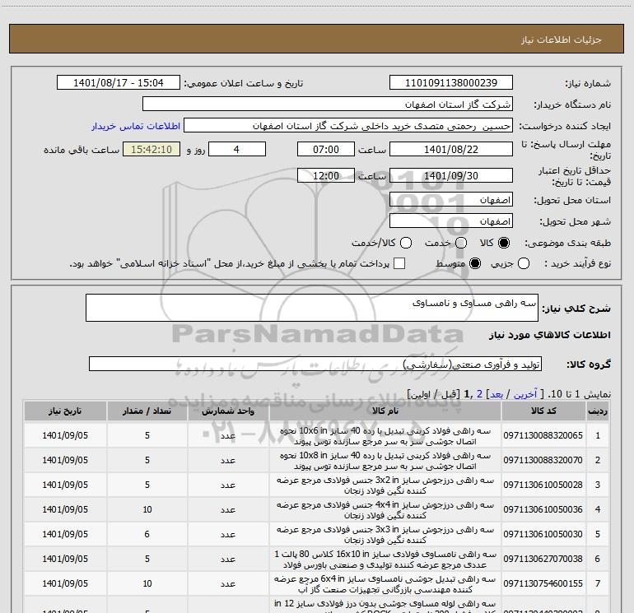Click need date 1401/09/05 in row 1
The width and height of the screenshot is (634, 613).
65,435
